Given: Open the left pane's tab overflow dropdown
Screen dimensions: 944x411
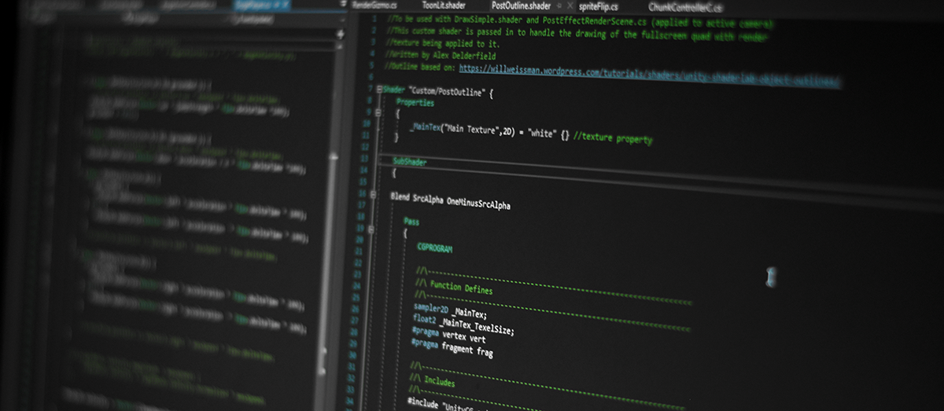Looking at the screenshot, I should point(343,5).
